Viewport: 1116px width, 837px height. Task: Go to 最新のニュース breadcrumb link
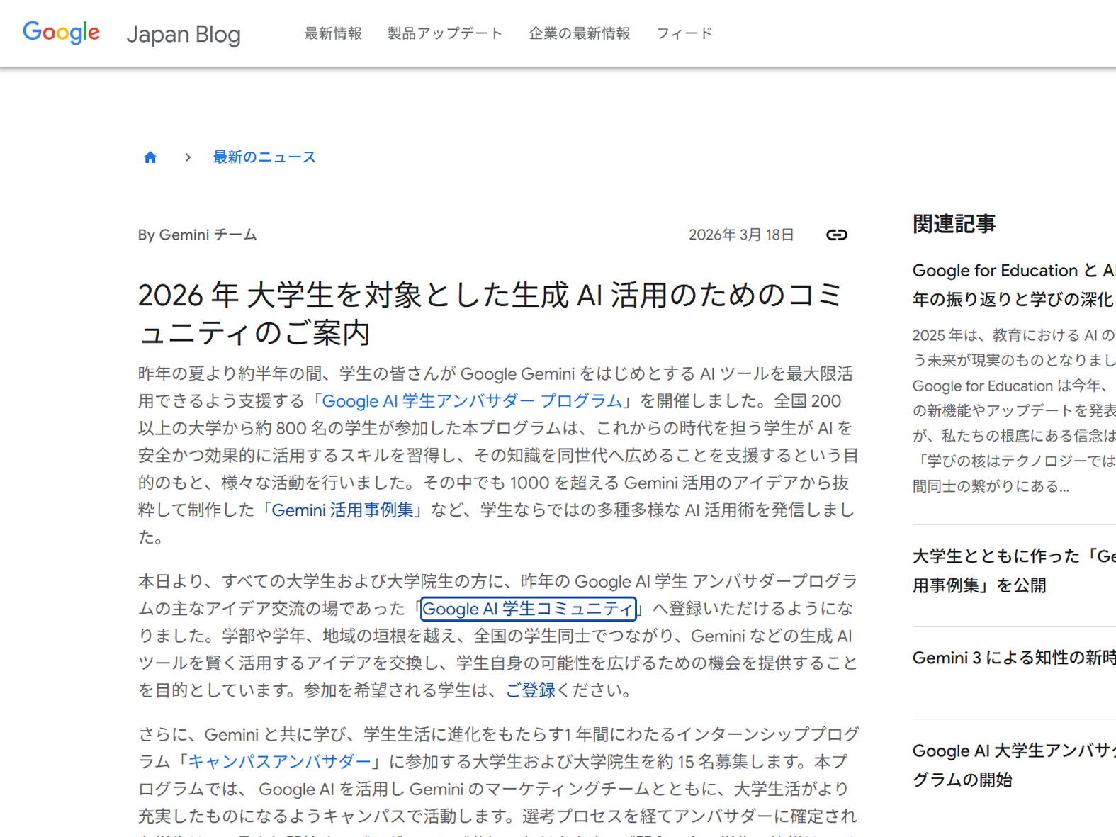264,157
